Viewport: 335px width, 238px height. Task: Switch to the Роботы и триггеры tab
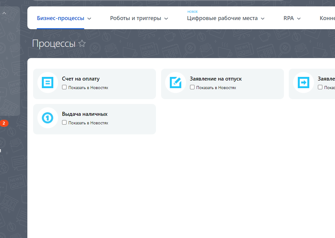pos(136,18)
